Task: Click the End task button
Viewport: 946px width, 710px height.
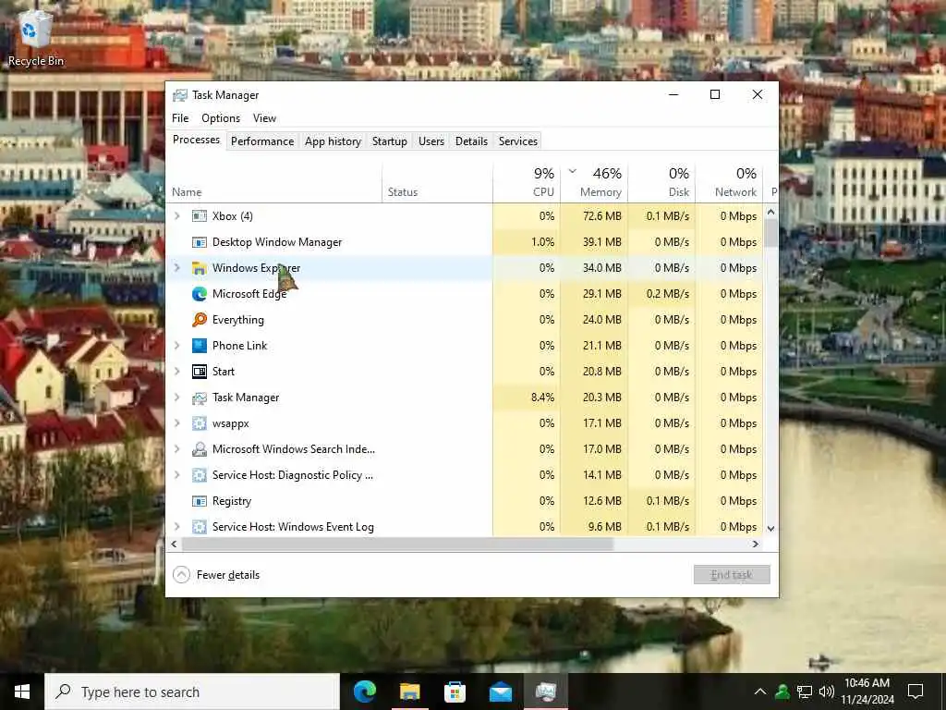Action: [x=732, y=575]
